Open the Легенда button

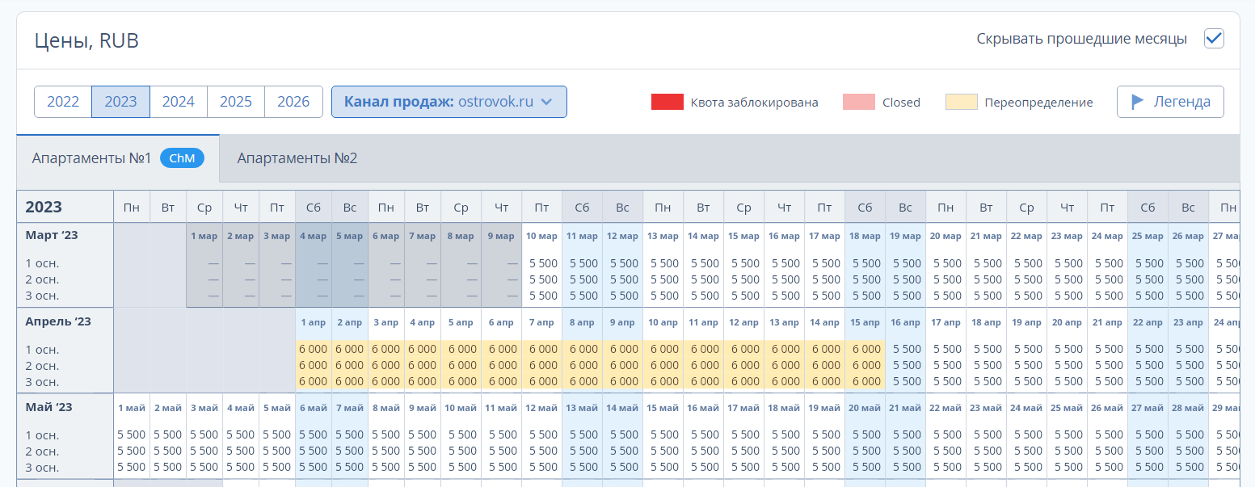1170,102
